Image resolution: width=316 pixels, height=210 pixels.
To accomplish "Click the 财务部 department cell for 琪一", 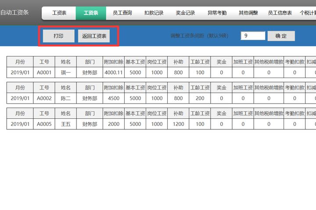I will click(90, 72).
